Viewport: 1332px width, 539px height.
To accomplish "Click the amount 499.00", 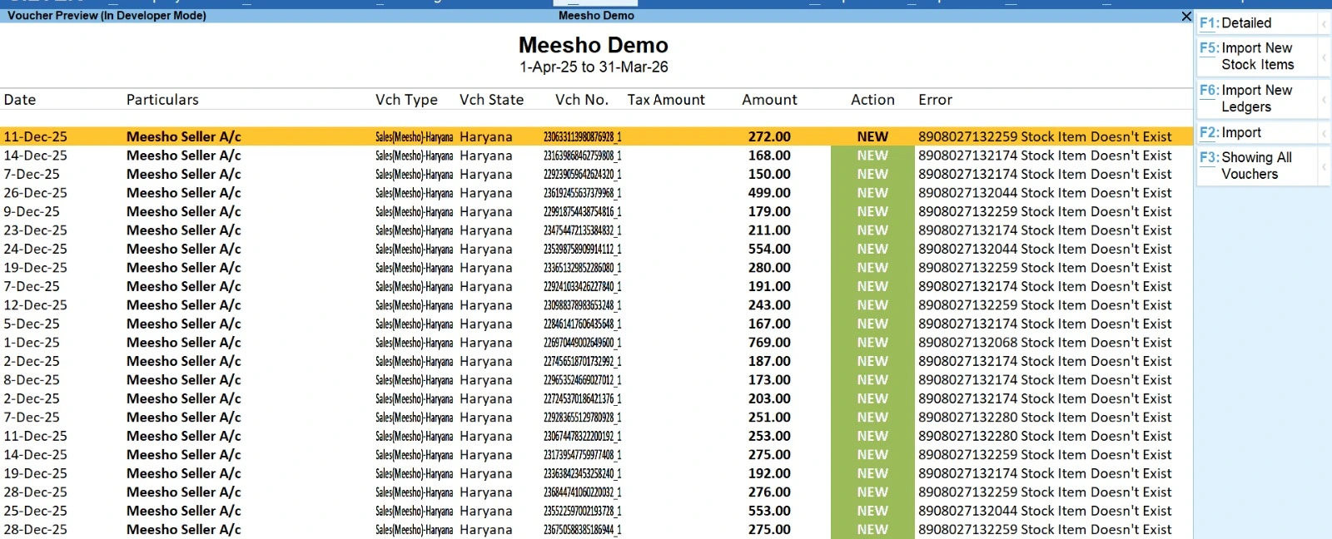I will [x=769, y=193].
